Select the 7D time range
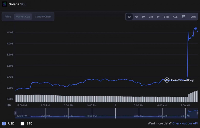This screenshot has height=128, width=200. tap(136, 17)
